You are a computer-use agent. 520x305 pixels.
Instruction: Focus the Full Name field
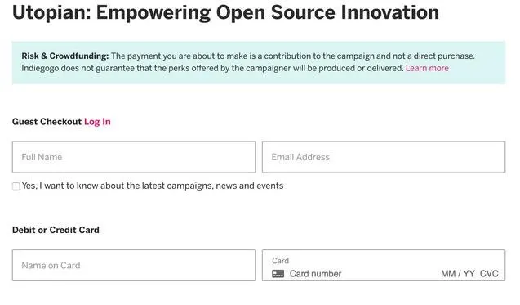coord(134,157)
